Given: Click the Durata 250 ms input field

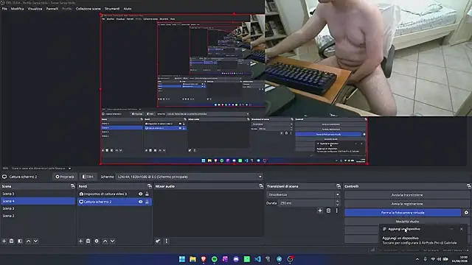Looking at the screenshot, I should click(x=307, y=203).
